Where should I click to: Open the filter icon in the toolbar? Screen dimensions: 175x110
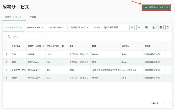click(x=139, y=27)
